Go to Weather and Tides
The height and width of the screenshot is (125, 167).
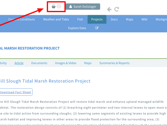coord(56,19)
